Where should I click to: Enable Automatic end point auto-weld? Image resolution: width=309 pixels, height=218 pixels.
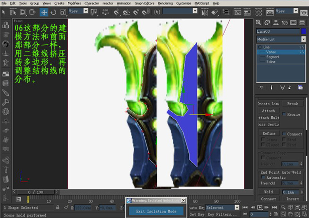pyautogui.click(x=263, y=177)
